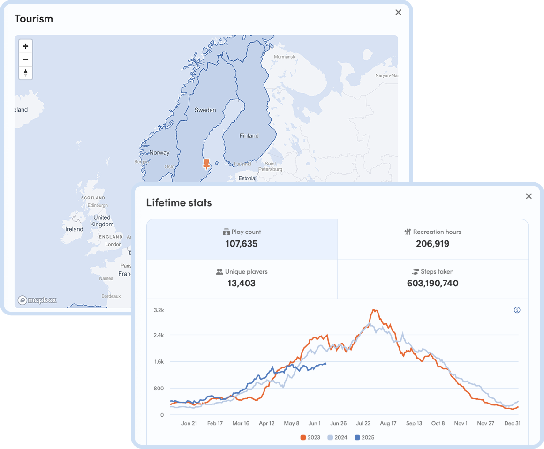This screenshot has height=449, width=544.
Task: Open the chart info tooltip icon
Action: click(x=517, y=310)
